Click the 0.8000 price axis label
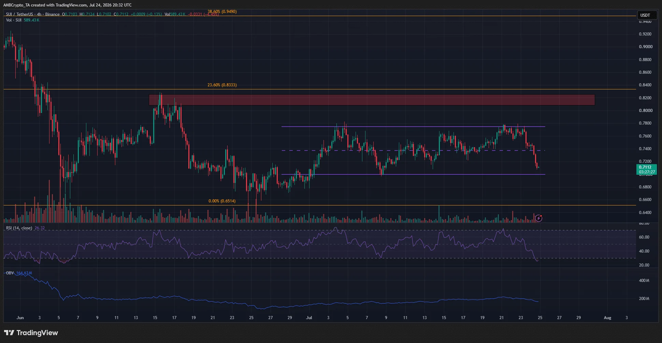Viewport: 662px width, 343px height. (645, 111)
